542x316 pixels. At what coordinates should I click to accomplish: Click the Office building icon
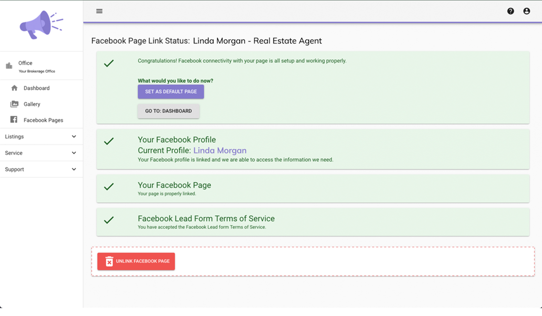pyautogui.click(x=9, y=66)
